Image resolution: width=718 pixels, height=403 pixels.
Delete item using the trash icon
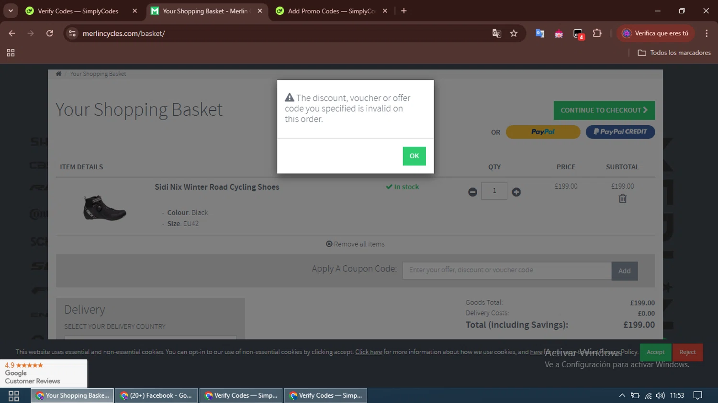(622, 198)
